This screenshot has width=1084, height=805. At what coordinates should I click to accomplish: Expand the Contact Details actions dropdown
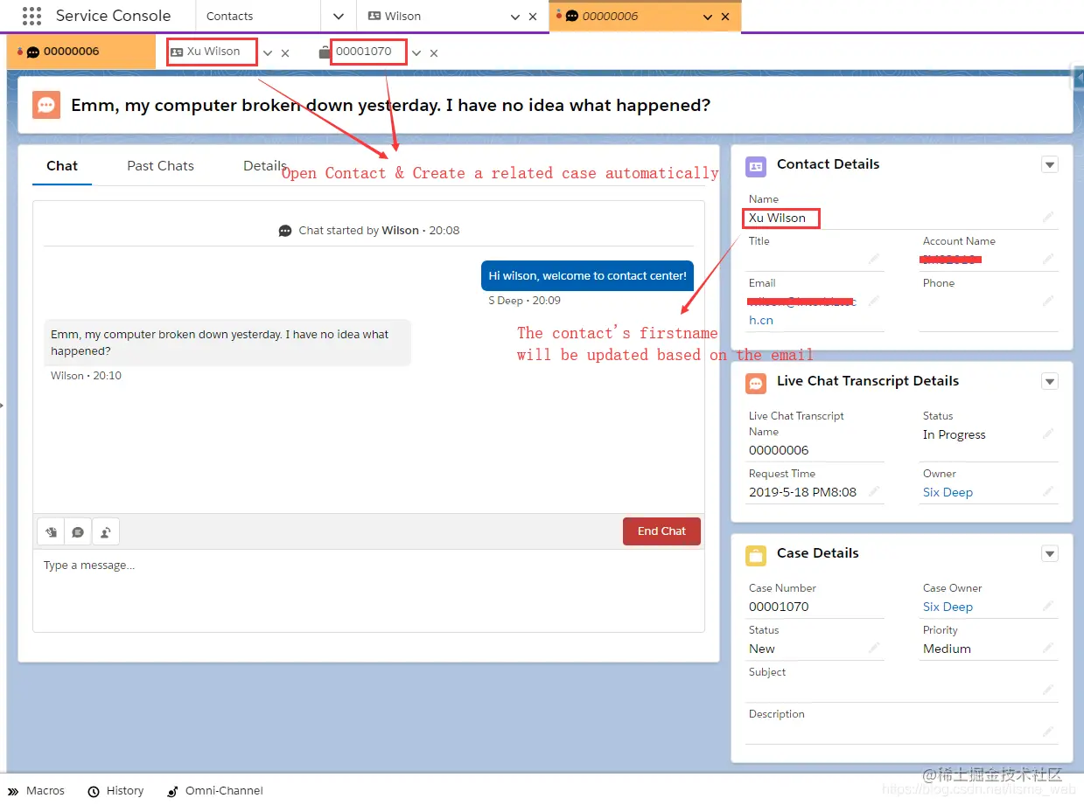point(1050,165)
